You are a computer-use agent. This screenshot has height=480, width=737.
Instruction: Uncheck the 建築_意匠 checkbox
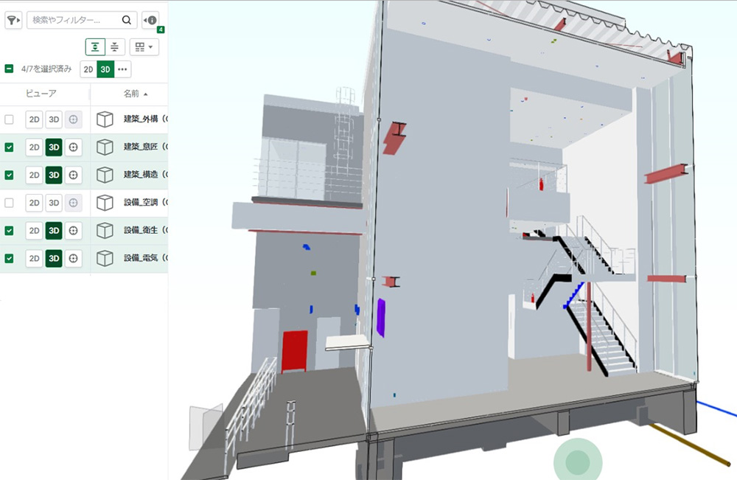coord(9,147)
